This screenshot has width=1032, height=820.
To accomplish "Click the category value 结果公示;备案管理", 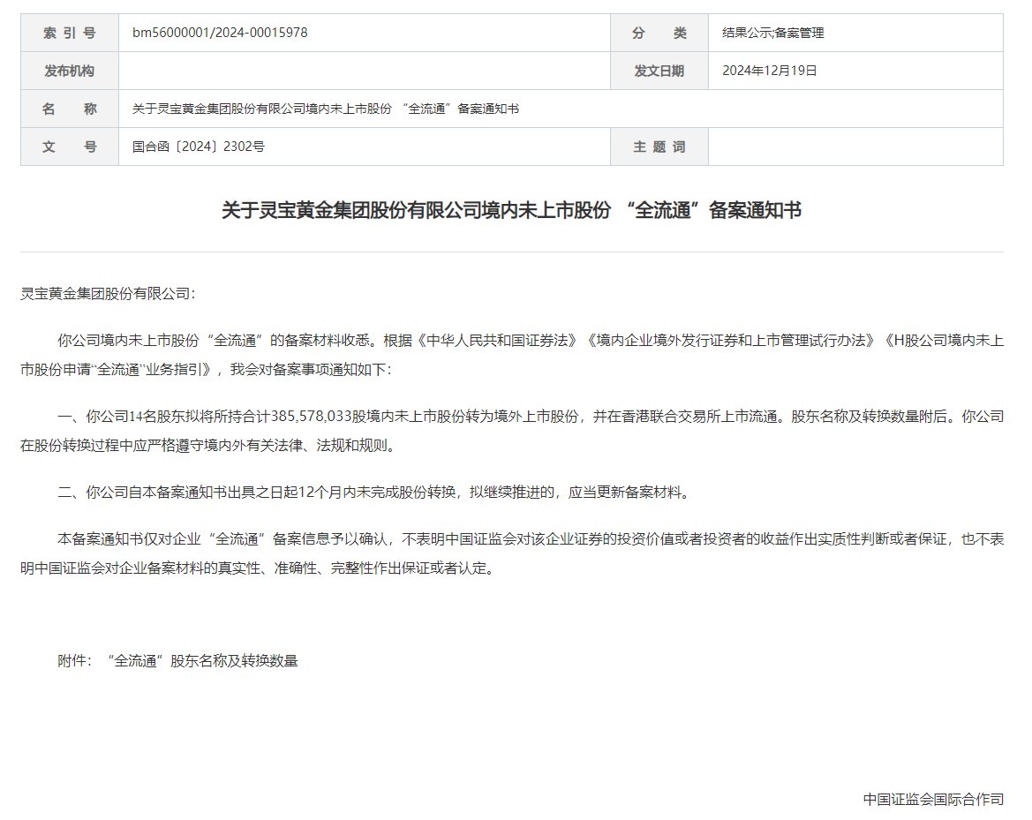I will (772, 33).
